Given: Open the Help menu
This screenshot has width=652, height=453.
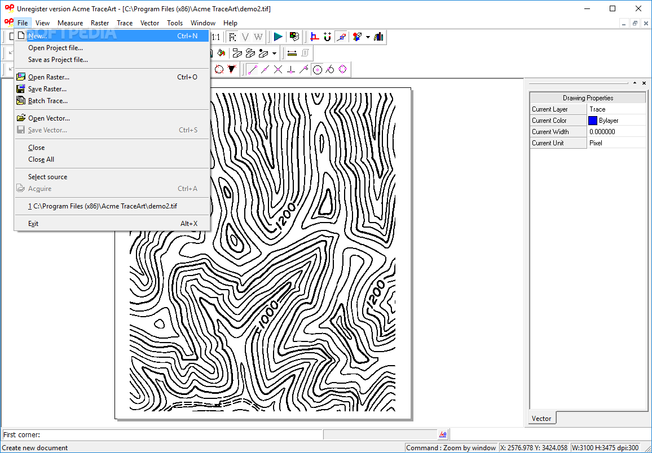Looking at the screenshot, I should tap(230, 23).
